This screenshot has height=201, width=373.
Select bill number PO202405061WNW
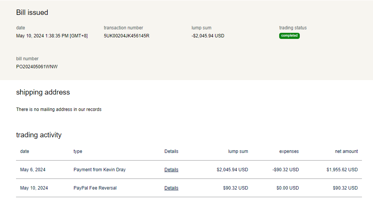click(x=37, y=67)
